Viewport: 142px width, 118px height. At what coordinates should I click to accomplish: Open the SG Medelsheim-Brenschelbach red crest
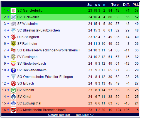(x=13, y=110)
